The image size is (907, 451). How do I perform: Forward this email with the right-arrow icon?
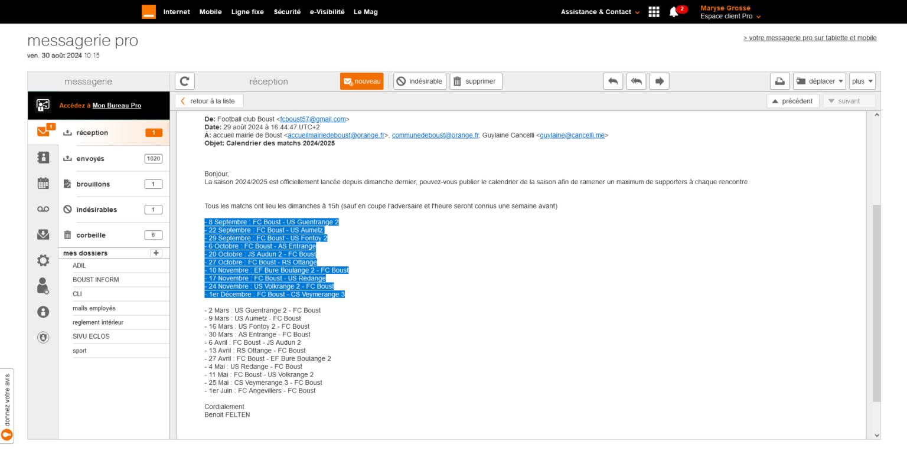[659, 81]
